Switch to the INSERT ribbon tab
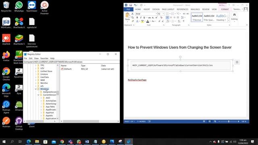This screenshot has height=145, width=258. (x=147, y=9)
